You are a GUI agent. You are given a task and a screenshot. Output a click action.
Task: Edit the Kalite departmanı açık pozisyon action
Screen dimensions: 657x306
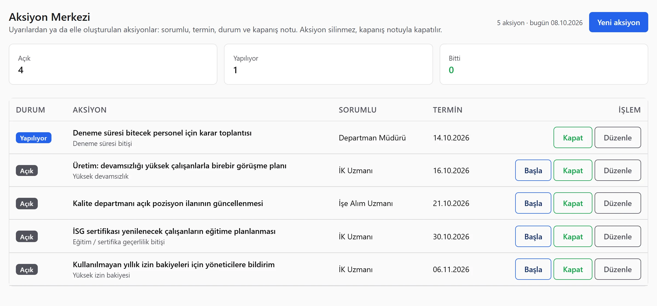pyautogui.click(x=618, y=203)
